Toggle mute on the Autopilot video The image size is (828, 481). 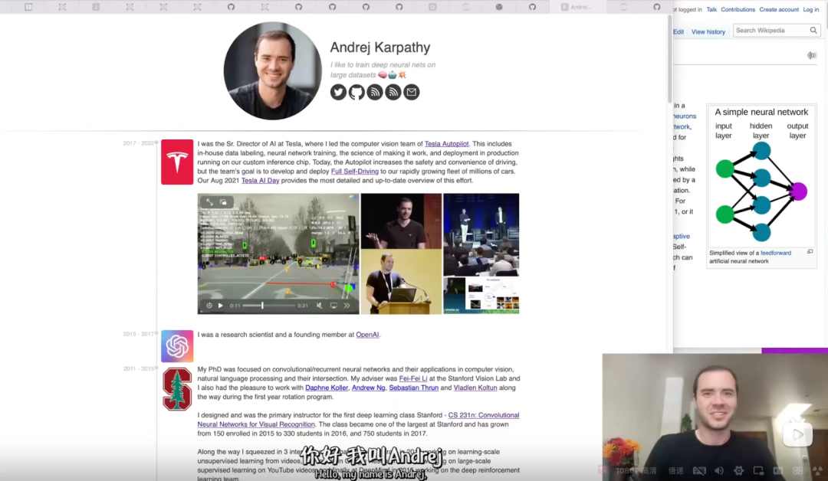pyautogui.click(x=319, y=306)
